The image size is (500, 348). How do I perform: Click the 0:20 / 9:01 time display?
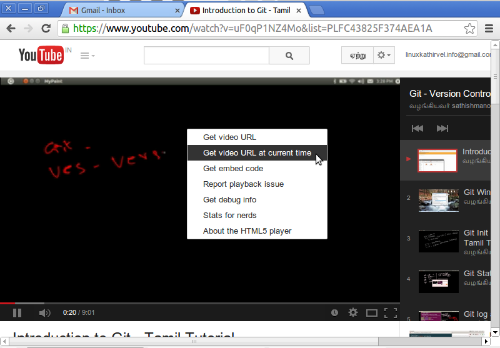coord(79,312)
